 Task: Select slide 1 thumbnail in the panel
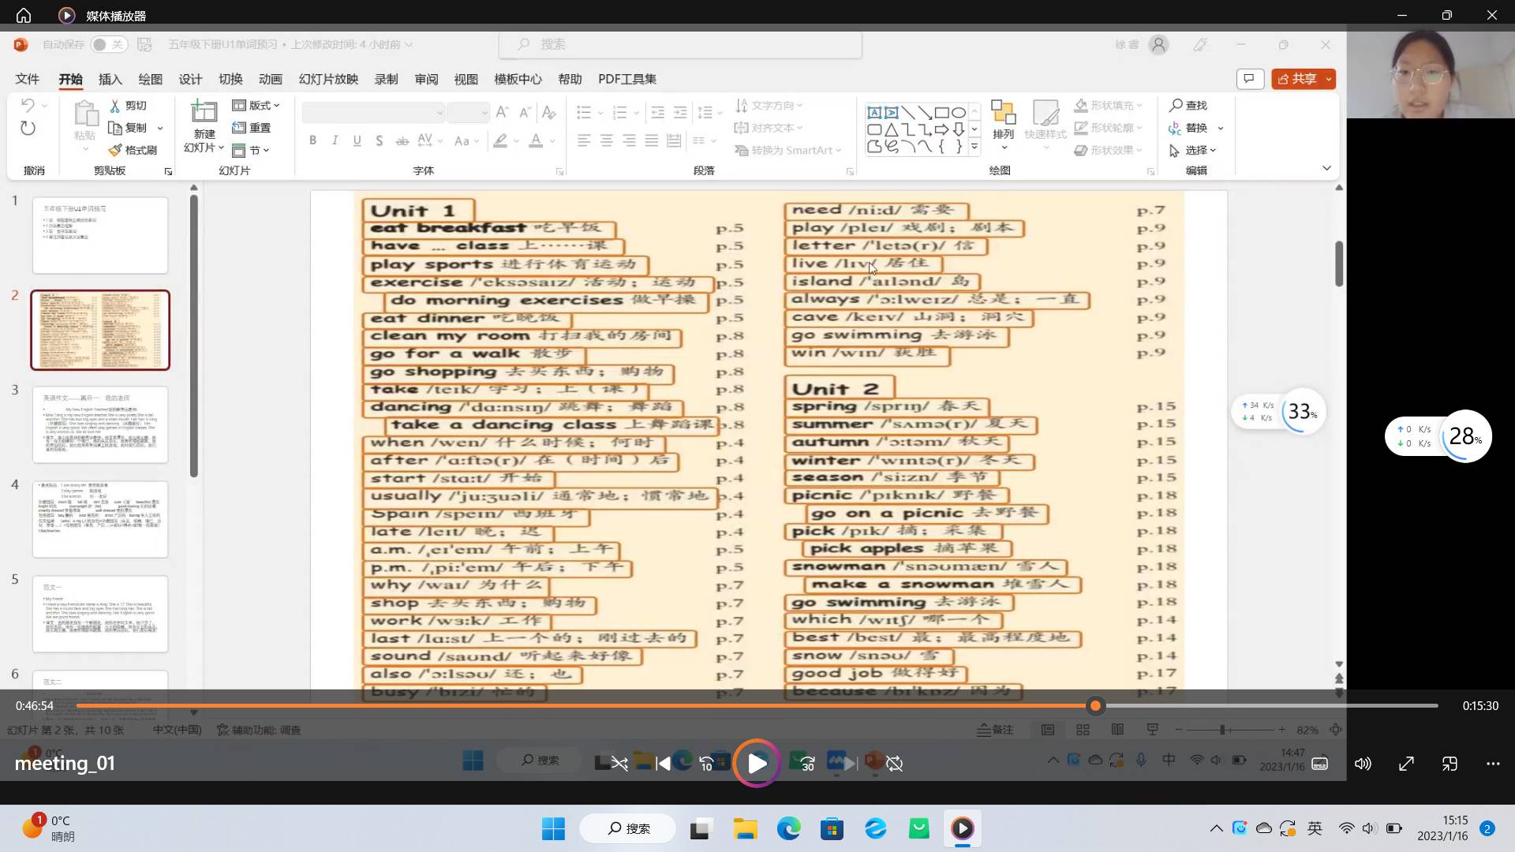click(100, 235)
